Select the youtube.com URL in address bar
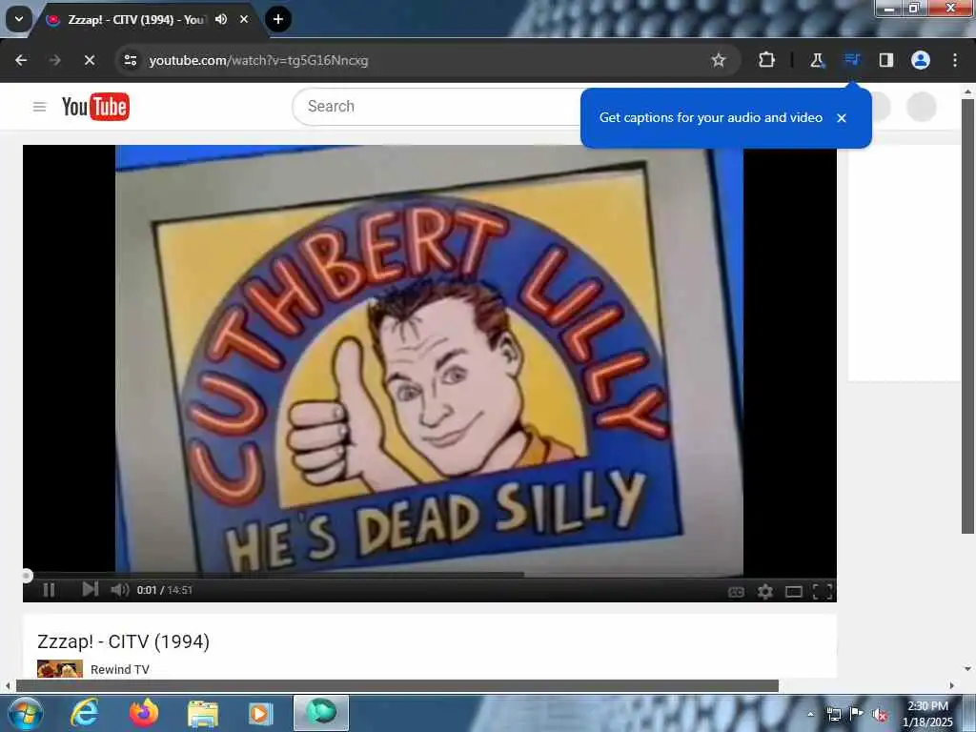The image size is (976, 732). coord(258,60)
